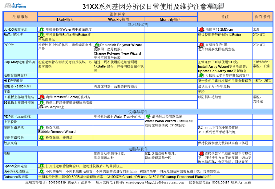Click the 仪器与零件 section banner

(x=138, y=112)
